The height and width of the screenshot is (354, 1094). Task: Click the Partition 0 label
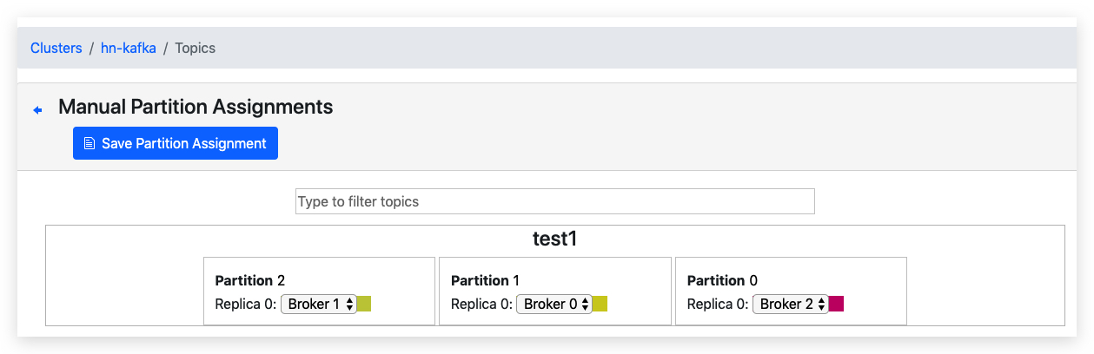coord(722,280)
